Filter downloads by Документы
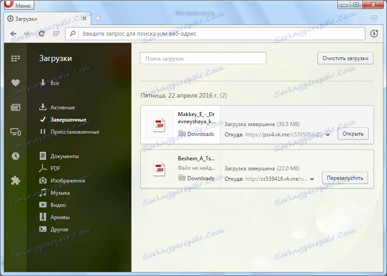Image resolution: width=387 pixels, height=276 pixels. (59, 156)
